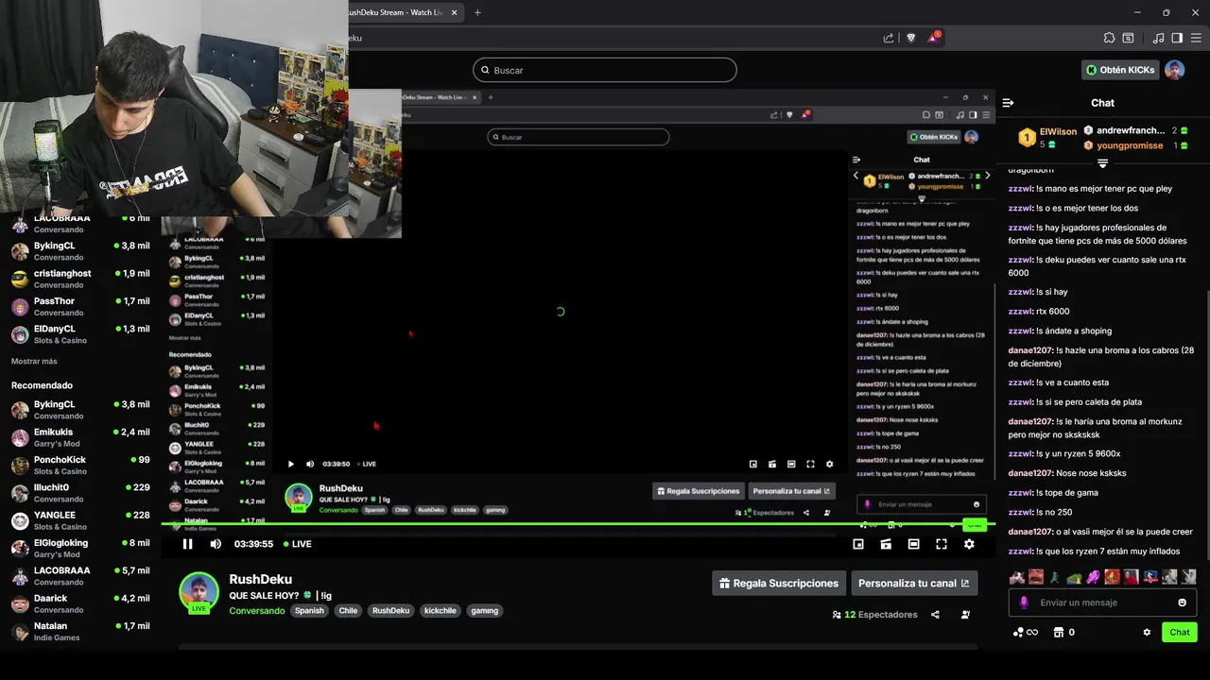Open the Brave browser main menu

(1194, 38)
